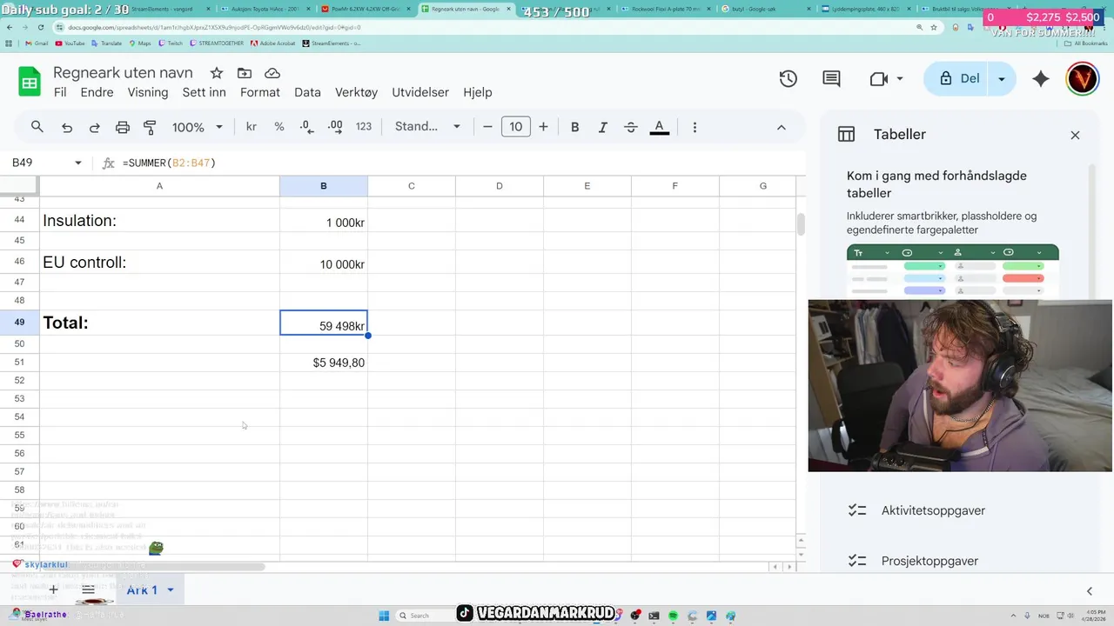Open the Gemini sparkle icon
The image size is (1114, 626).
point(1040,78)
